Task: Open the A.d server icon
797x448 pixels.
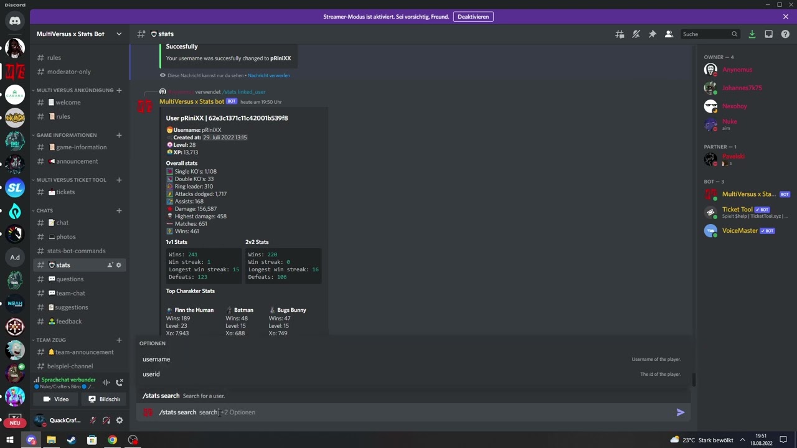Action: coord(15,257)
